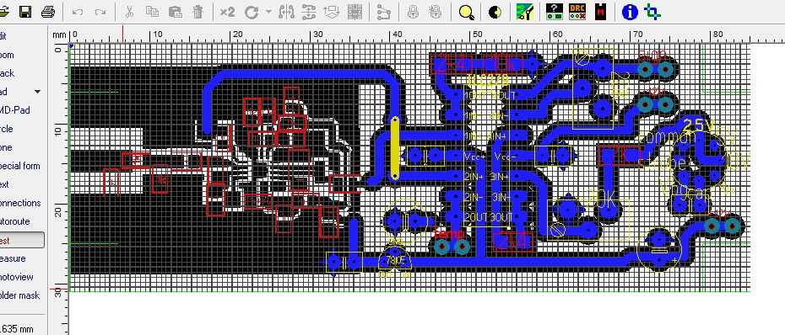Click the mirror horizontally icon
The height and width of the screenshot is (335, 785).
tap(286, 12)
